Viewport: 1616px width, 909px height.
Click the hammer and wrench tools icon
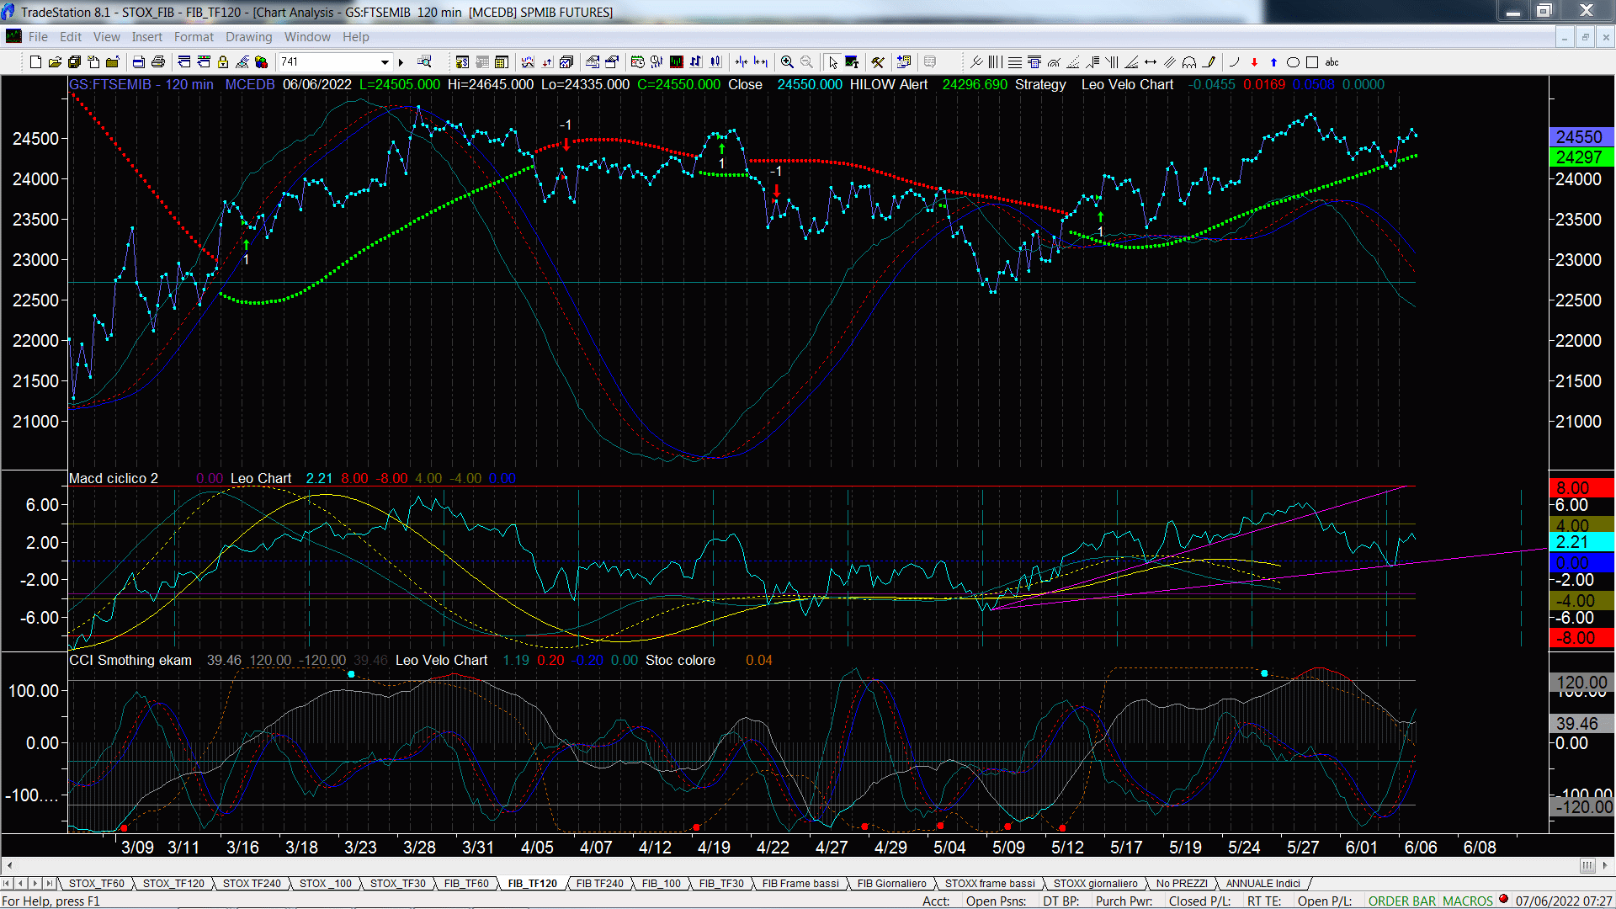(x=878, y=62)
